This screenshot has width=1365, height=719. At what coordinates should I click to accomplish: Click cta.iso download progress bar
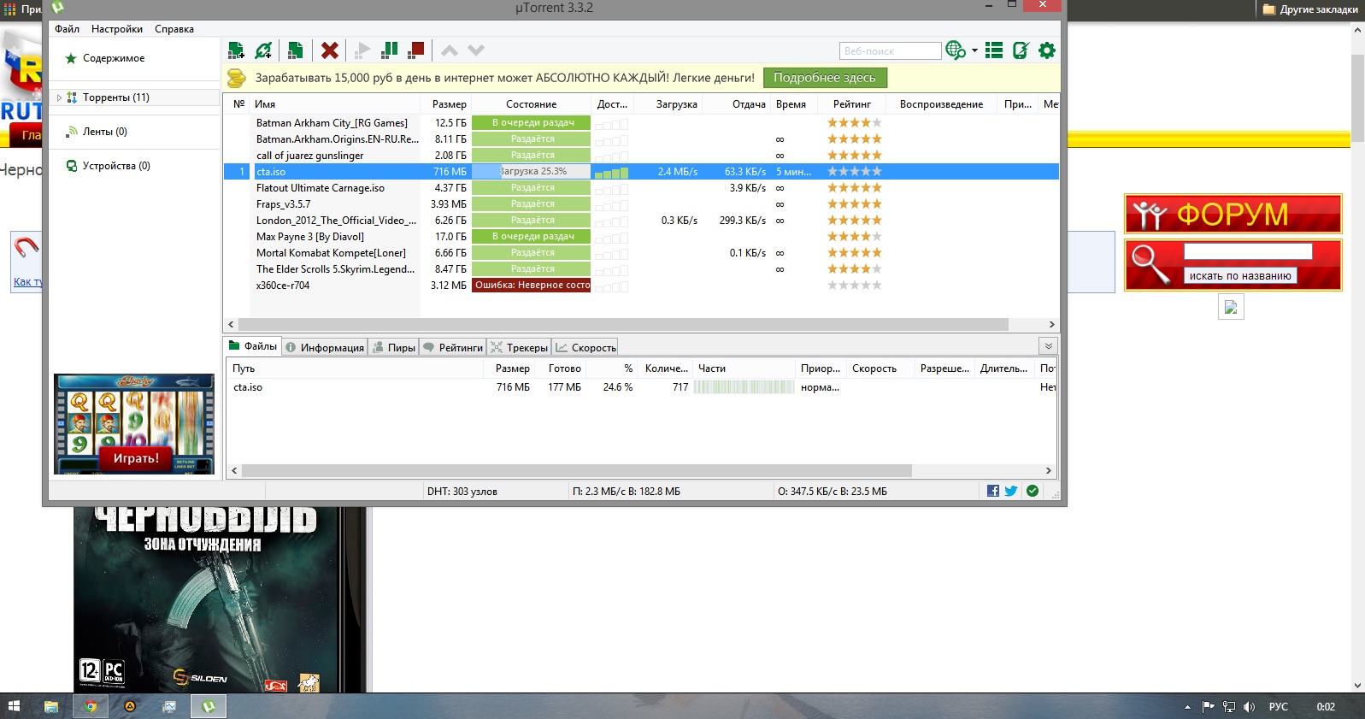[532, 172]
